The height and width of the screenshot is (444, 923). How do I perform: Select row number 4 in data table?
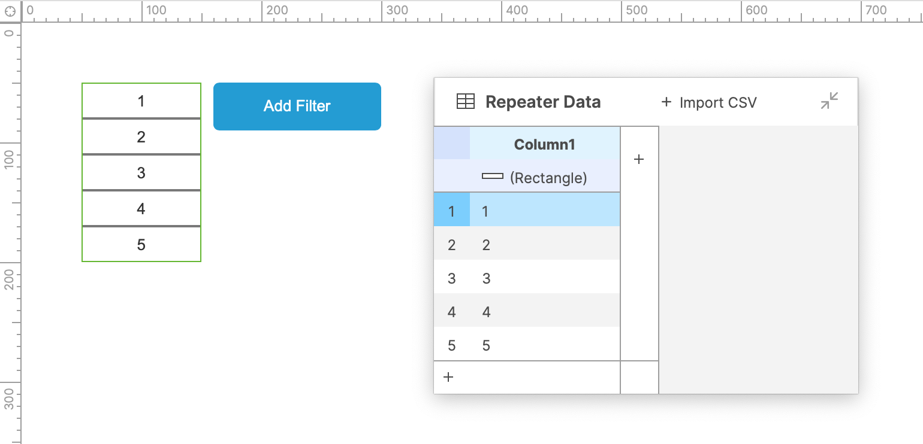point(451,312)
